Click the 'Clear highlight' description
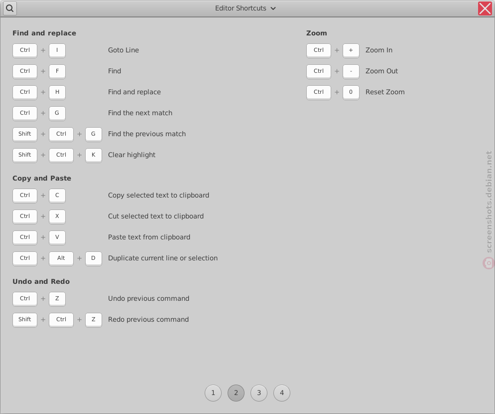 tap(131, 155)
